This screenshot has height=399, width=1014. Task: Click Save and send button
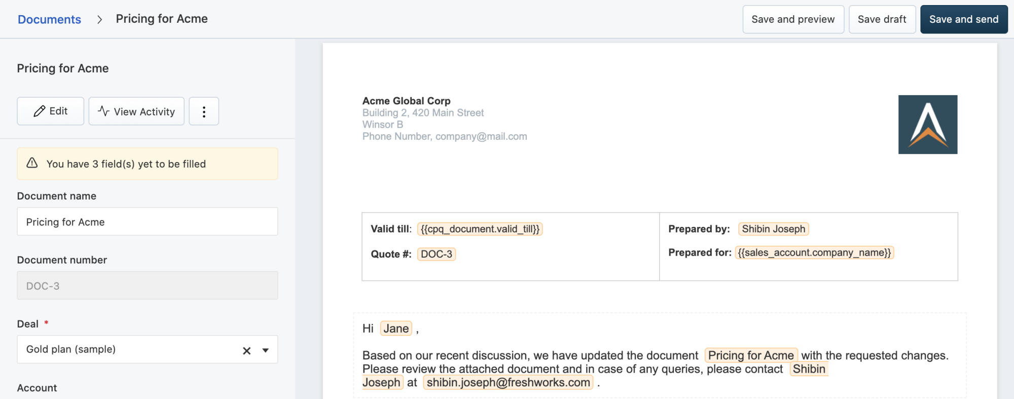click(x=963, y=19)
